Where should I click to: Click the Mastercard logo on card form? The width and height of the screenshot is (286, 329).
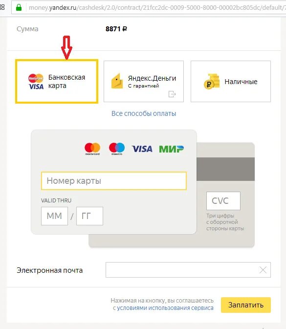(x=92, y=149)
